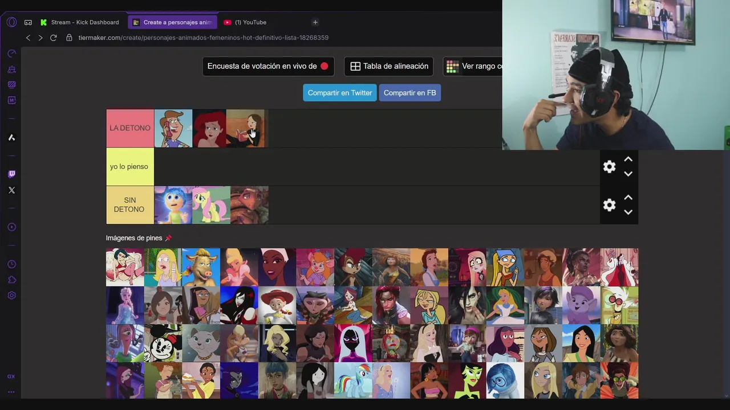Screen dimensions: 730x410
Task: Click the pink 'LA DETONO' tier label
Action: click(x=130, y=128)
